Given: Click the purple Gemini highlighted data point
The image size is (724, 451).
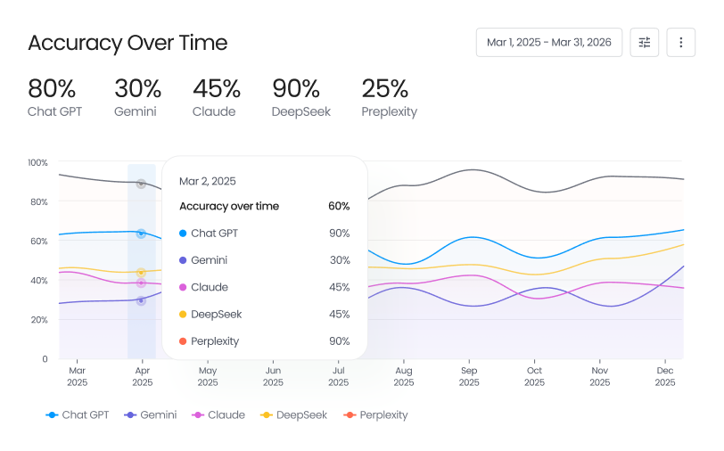Looking at the screenshot, I should point(141,300).
